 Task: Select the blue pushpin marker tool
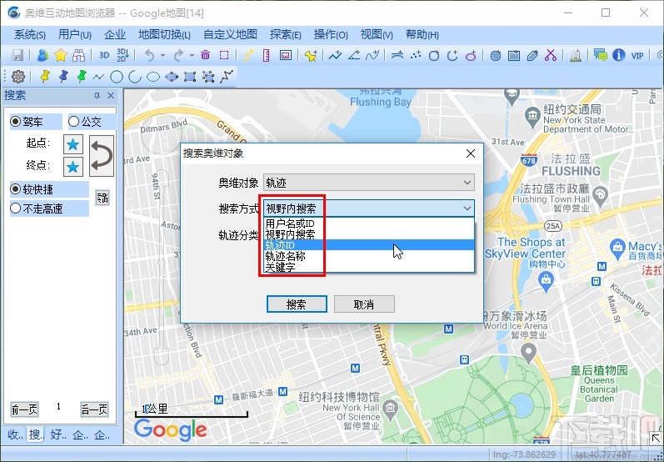pyautogui.click(x=63, y=76)
